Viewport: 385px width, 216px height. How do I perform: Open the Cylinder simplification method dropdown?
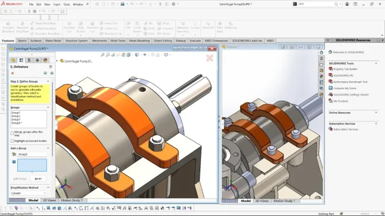pos(29,193)
